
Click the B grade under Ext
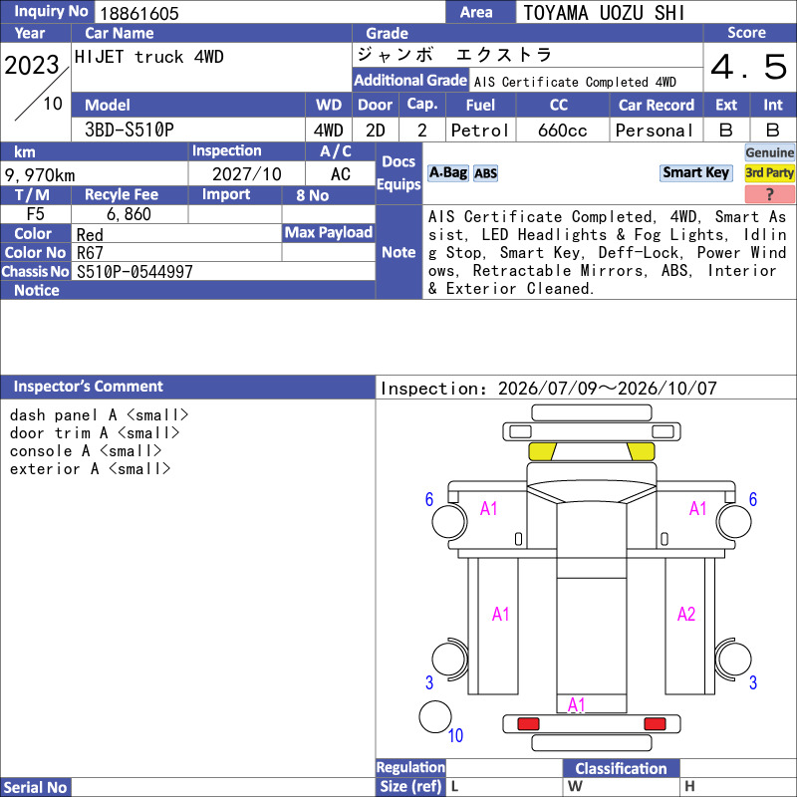726,131
